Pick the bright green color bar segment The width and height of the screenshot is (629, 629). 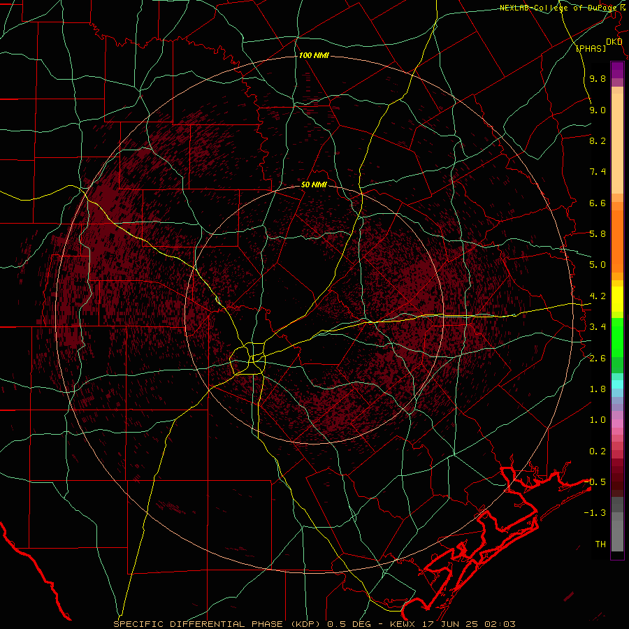(617, 338)
